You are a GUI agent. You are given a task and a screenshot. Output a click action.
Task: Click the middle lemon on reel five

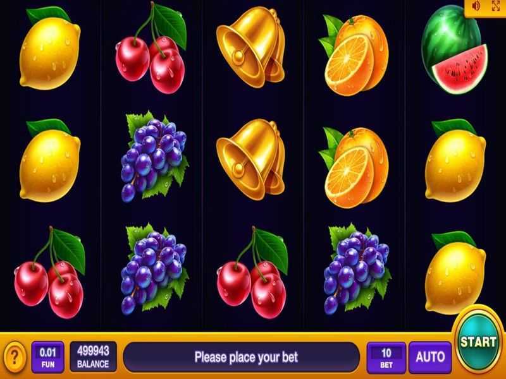pyautogui.click(x=455, y=161)
